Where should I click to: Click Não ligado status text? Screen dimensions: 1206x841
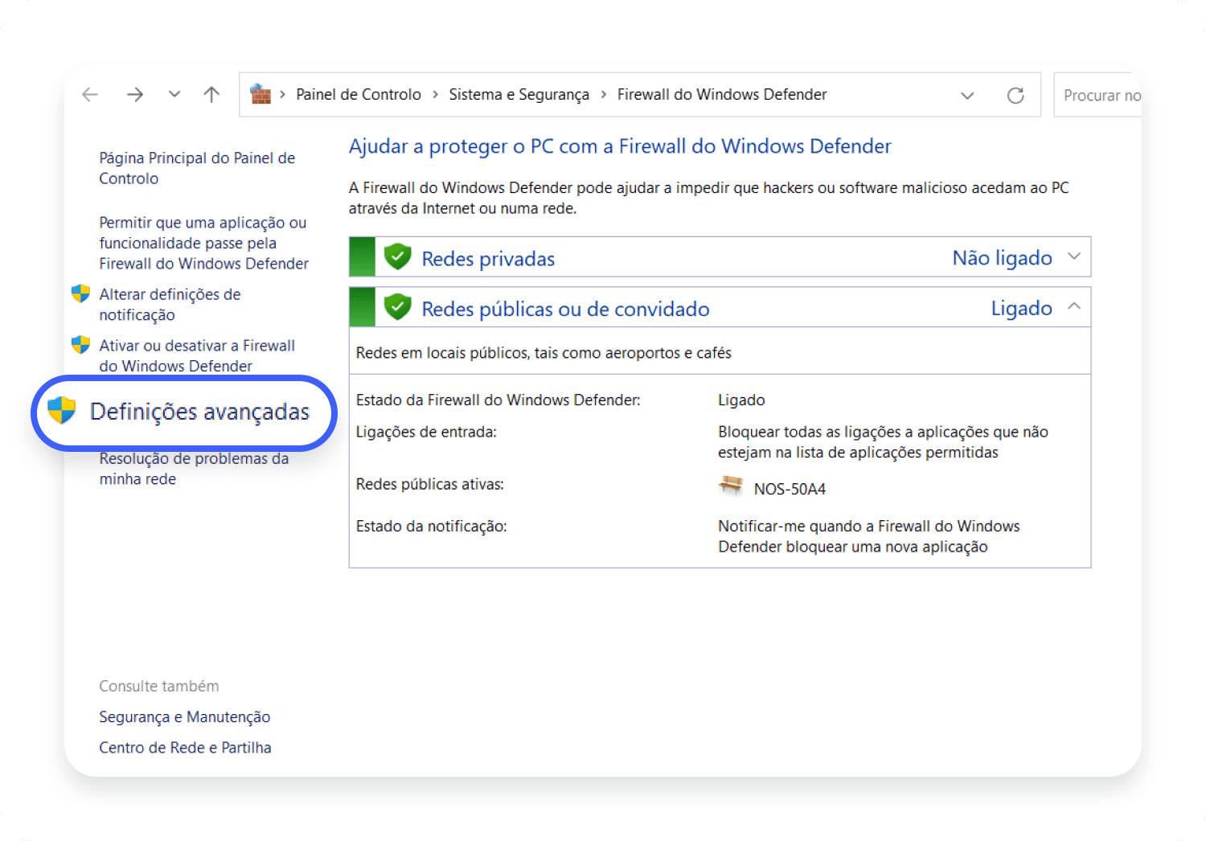click(1002, 258)
